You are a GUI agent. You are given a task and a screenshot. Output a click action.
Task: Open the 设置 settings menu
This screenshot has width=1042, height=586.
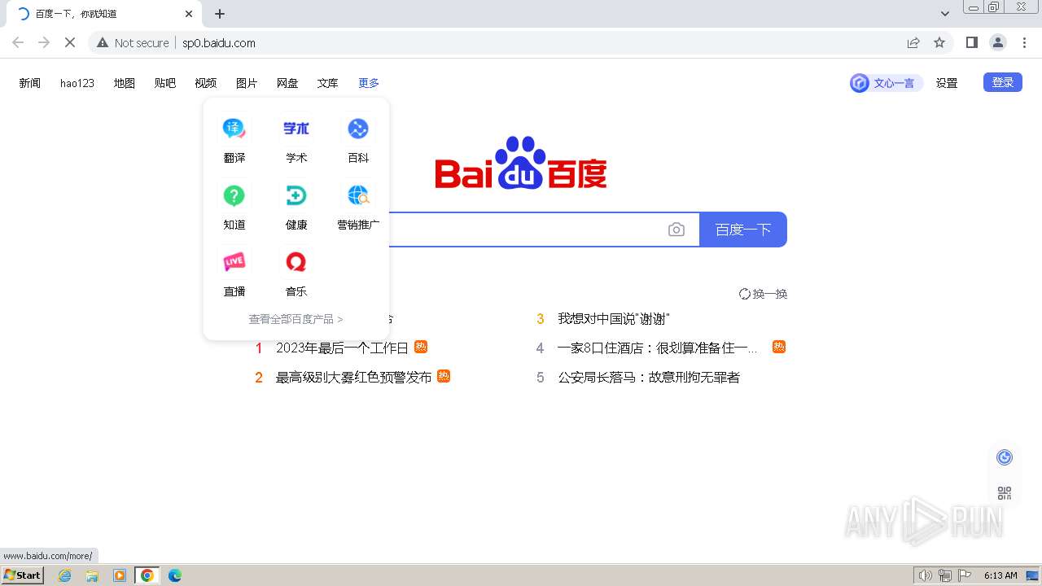(947, 83)
